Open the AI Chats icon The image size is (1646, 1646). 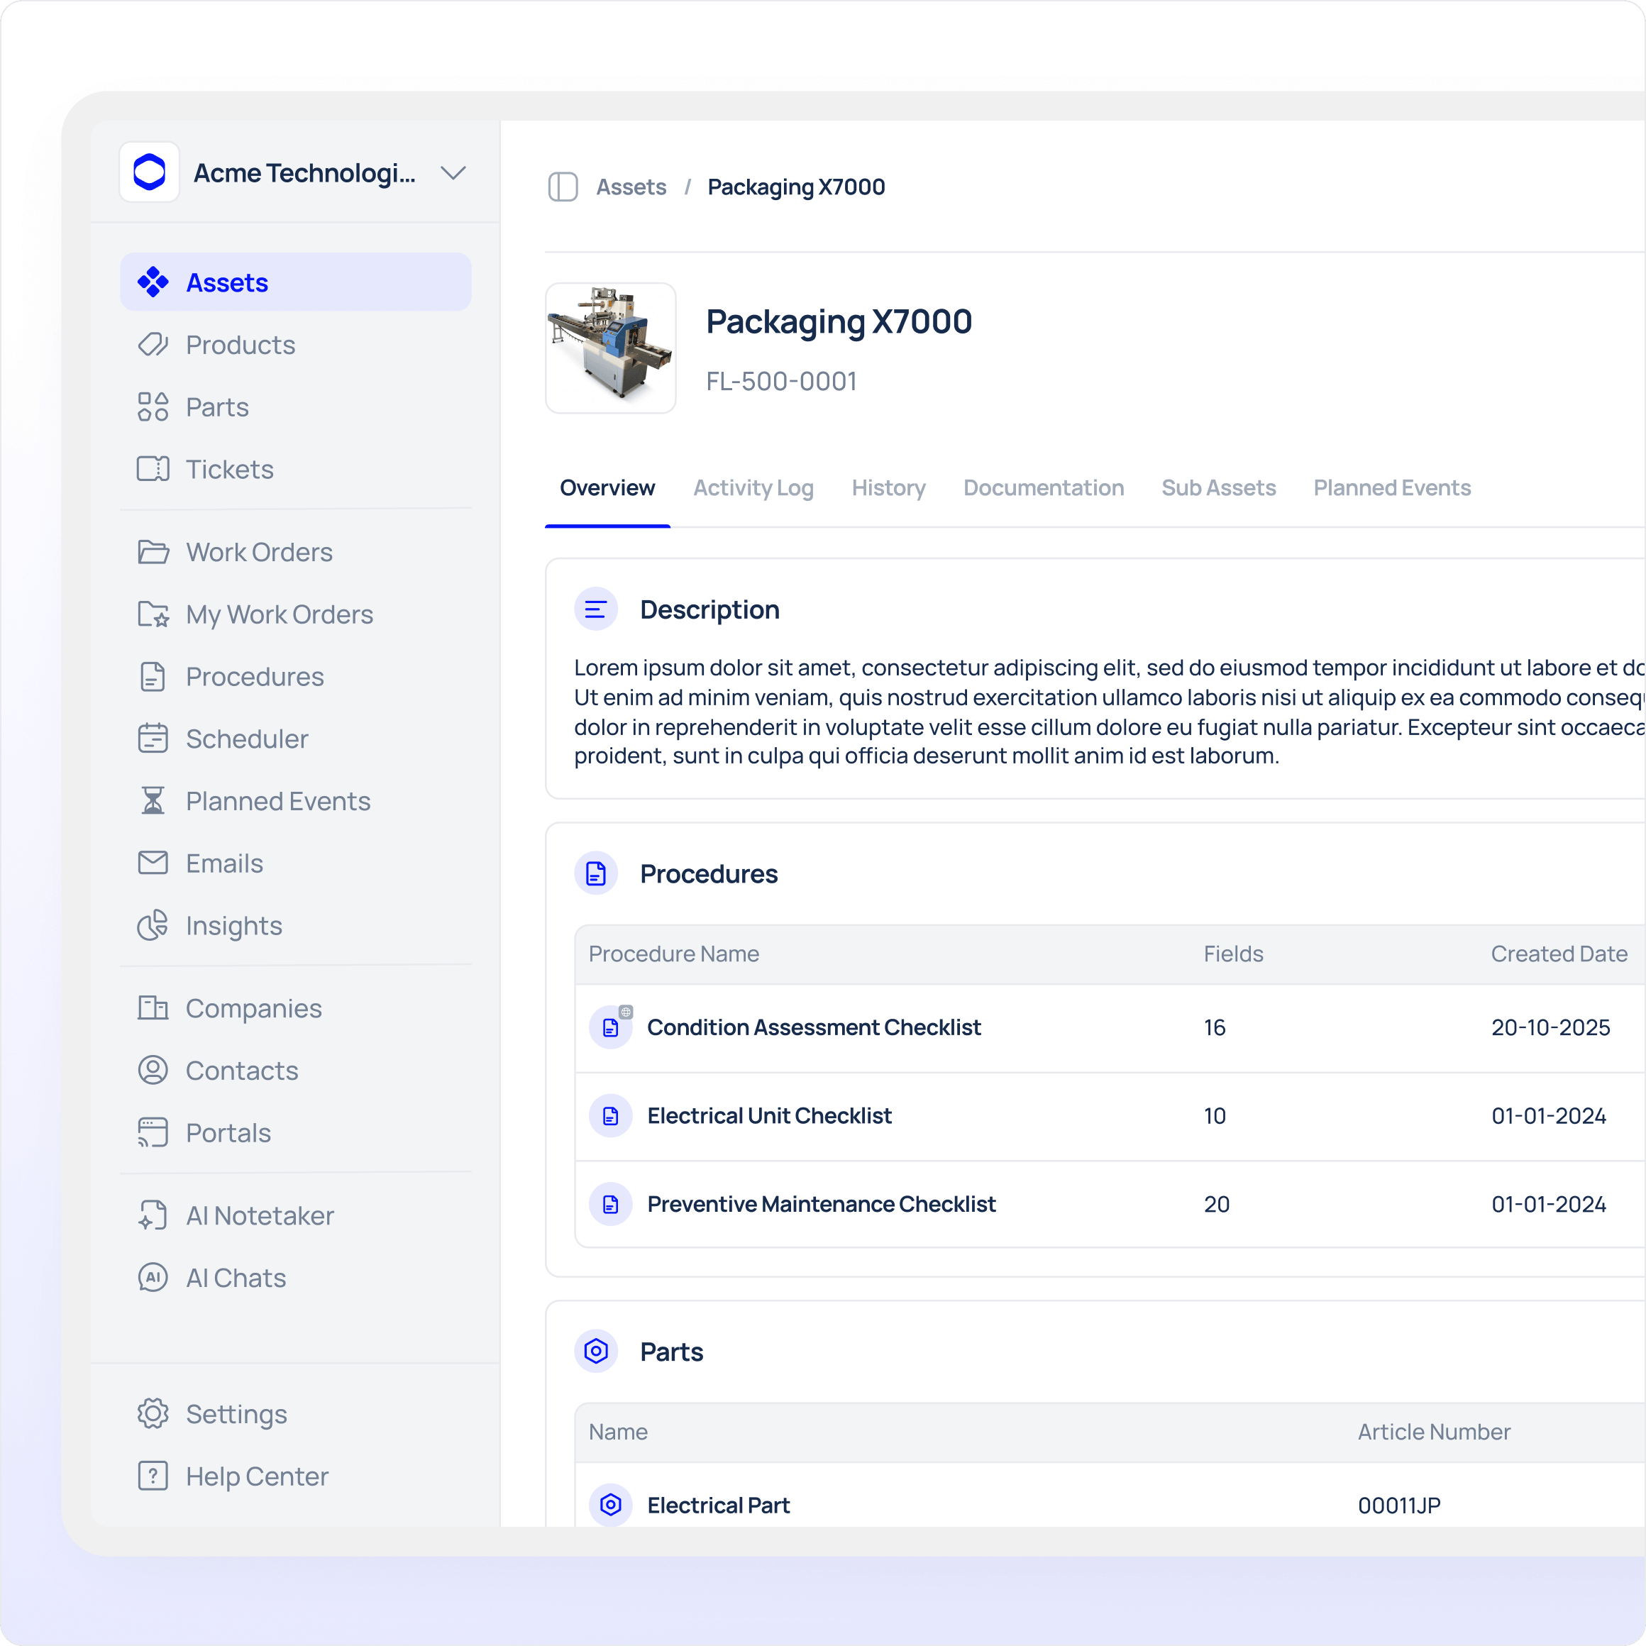(x=153, y=1278)
